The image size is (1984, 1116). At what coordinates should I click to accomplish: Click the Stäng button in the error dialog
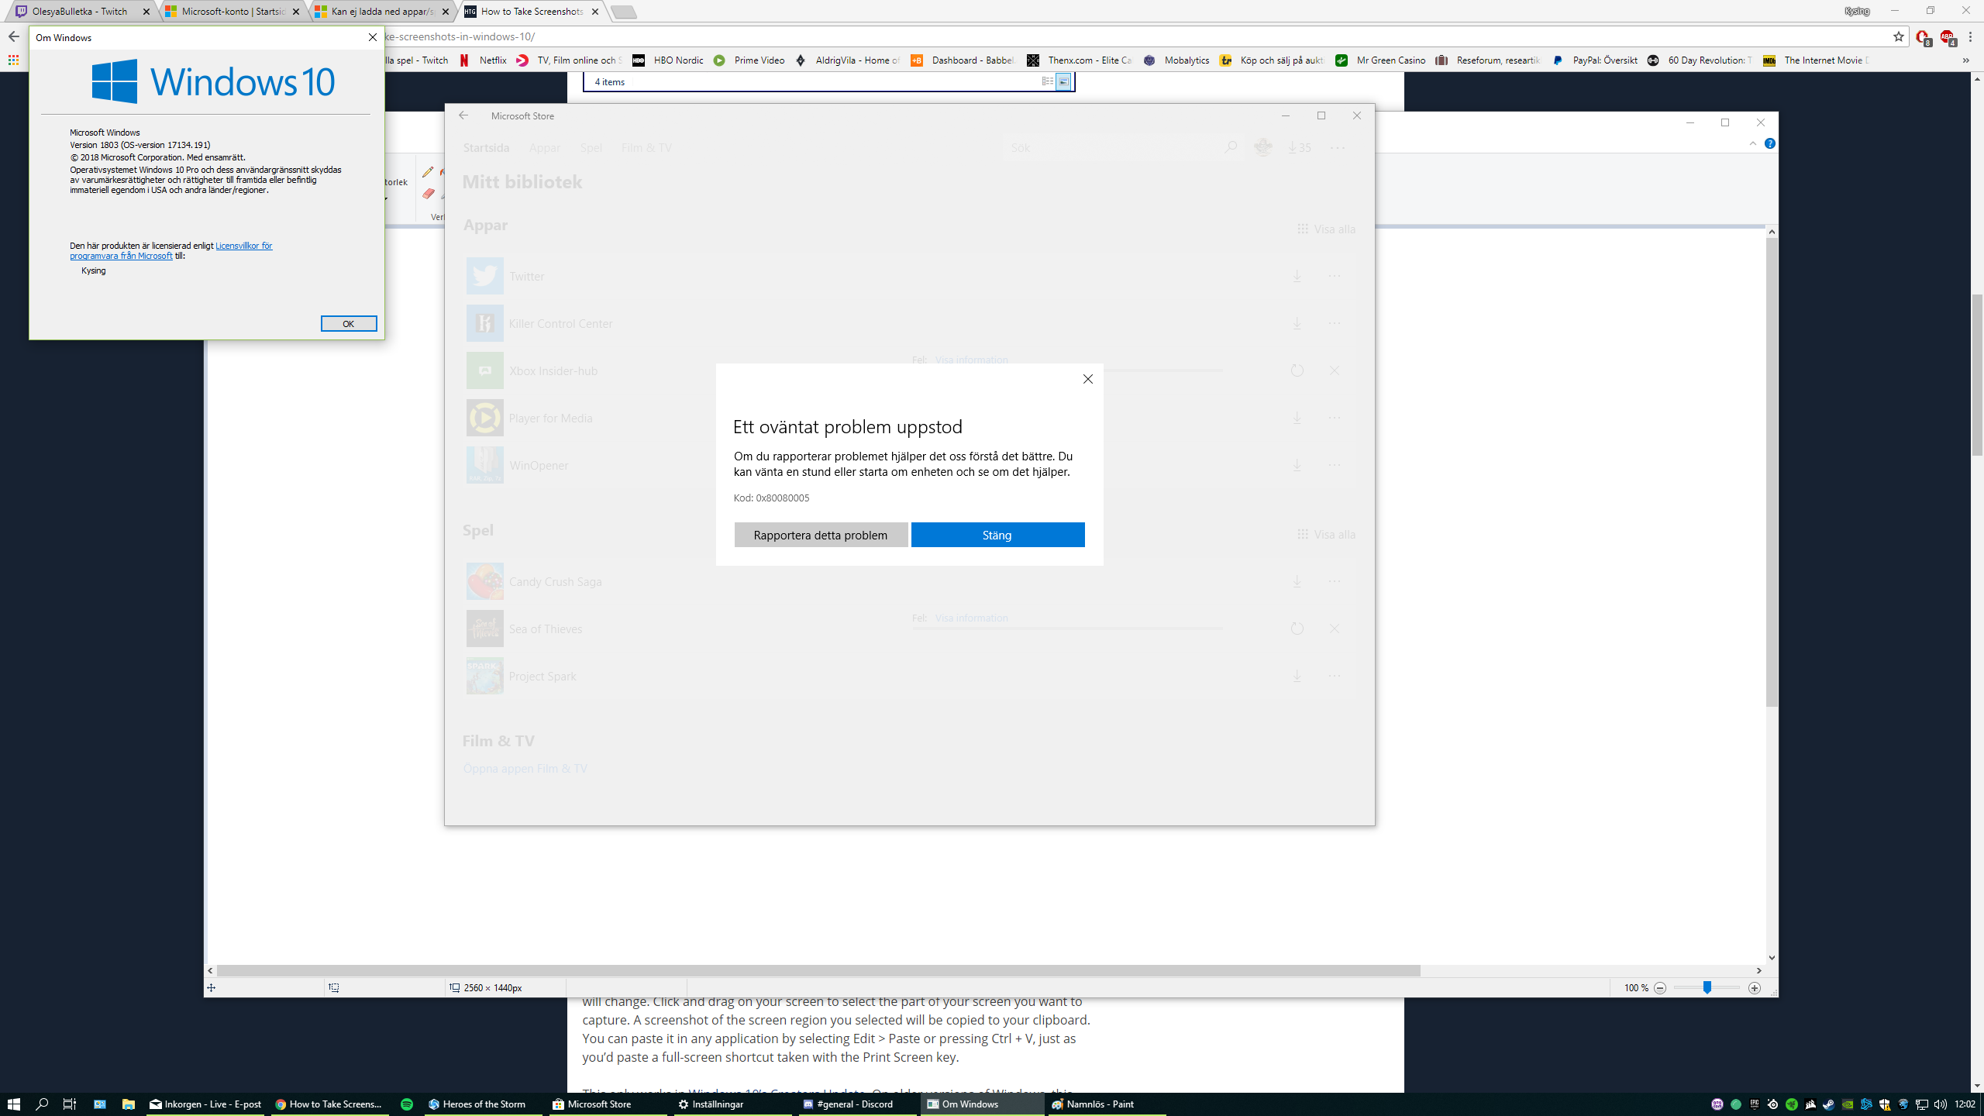[997, 535]
